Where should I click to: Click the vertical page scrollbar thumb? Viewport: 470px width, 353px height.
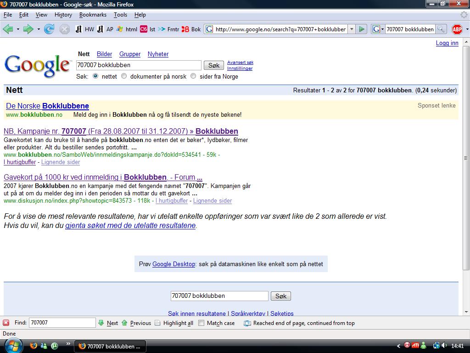[466, 158]
